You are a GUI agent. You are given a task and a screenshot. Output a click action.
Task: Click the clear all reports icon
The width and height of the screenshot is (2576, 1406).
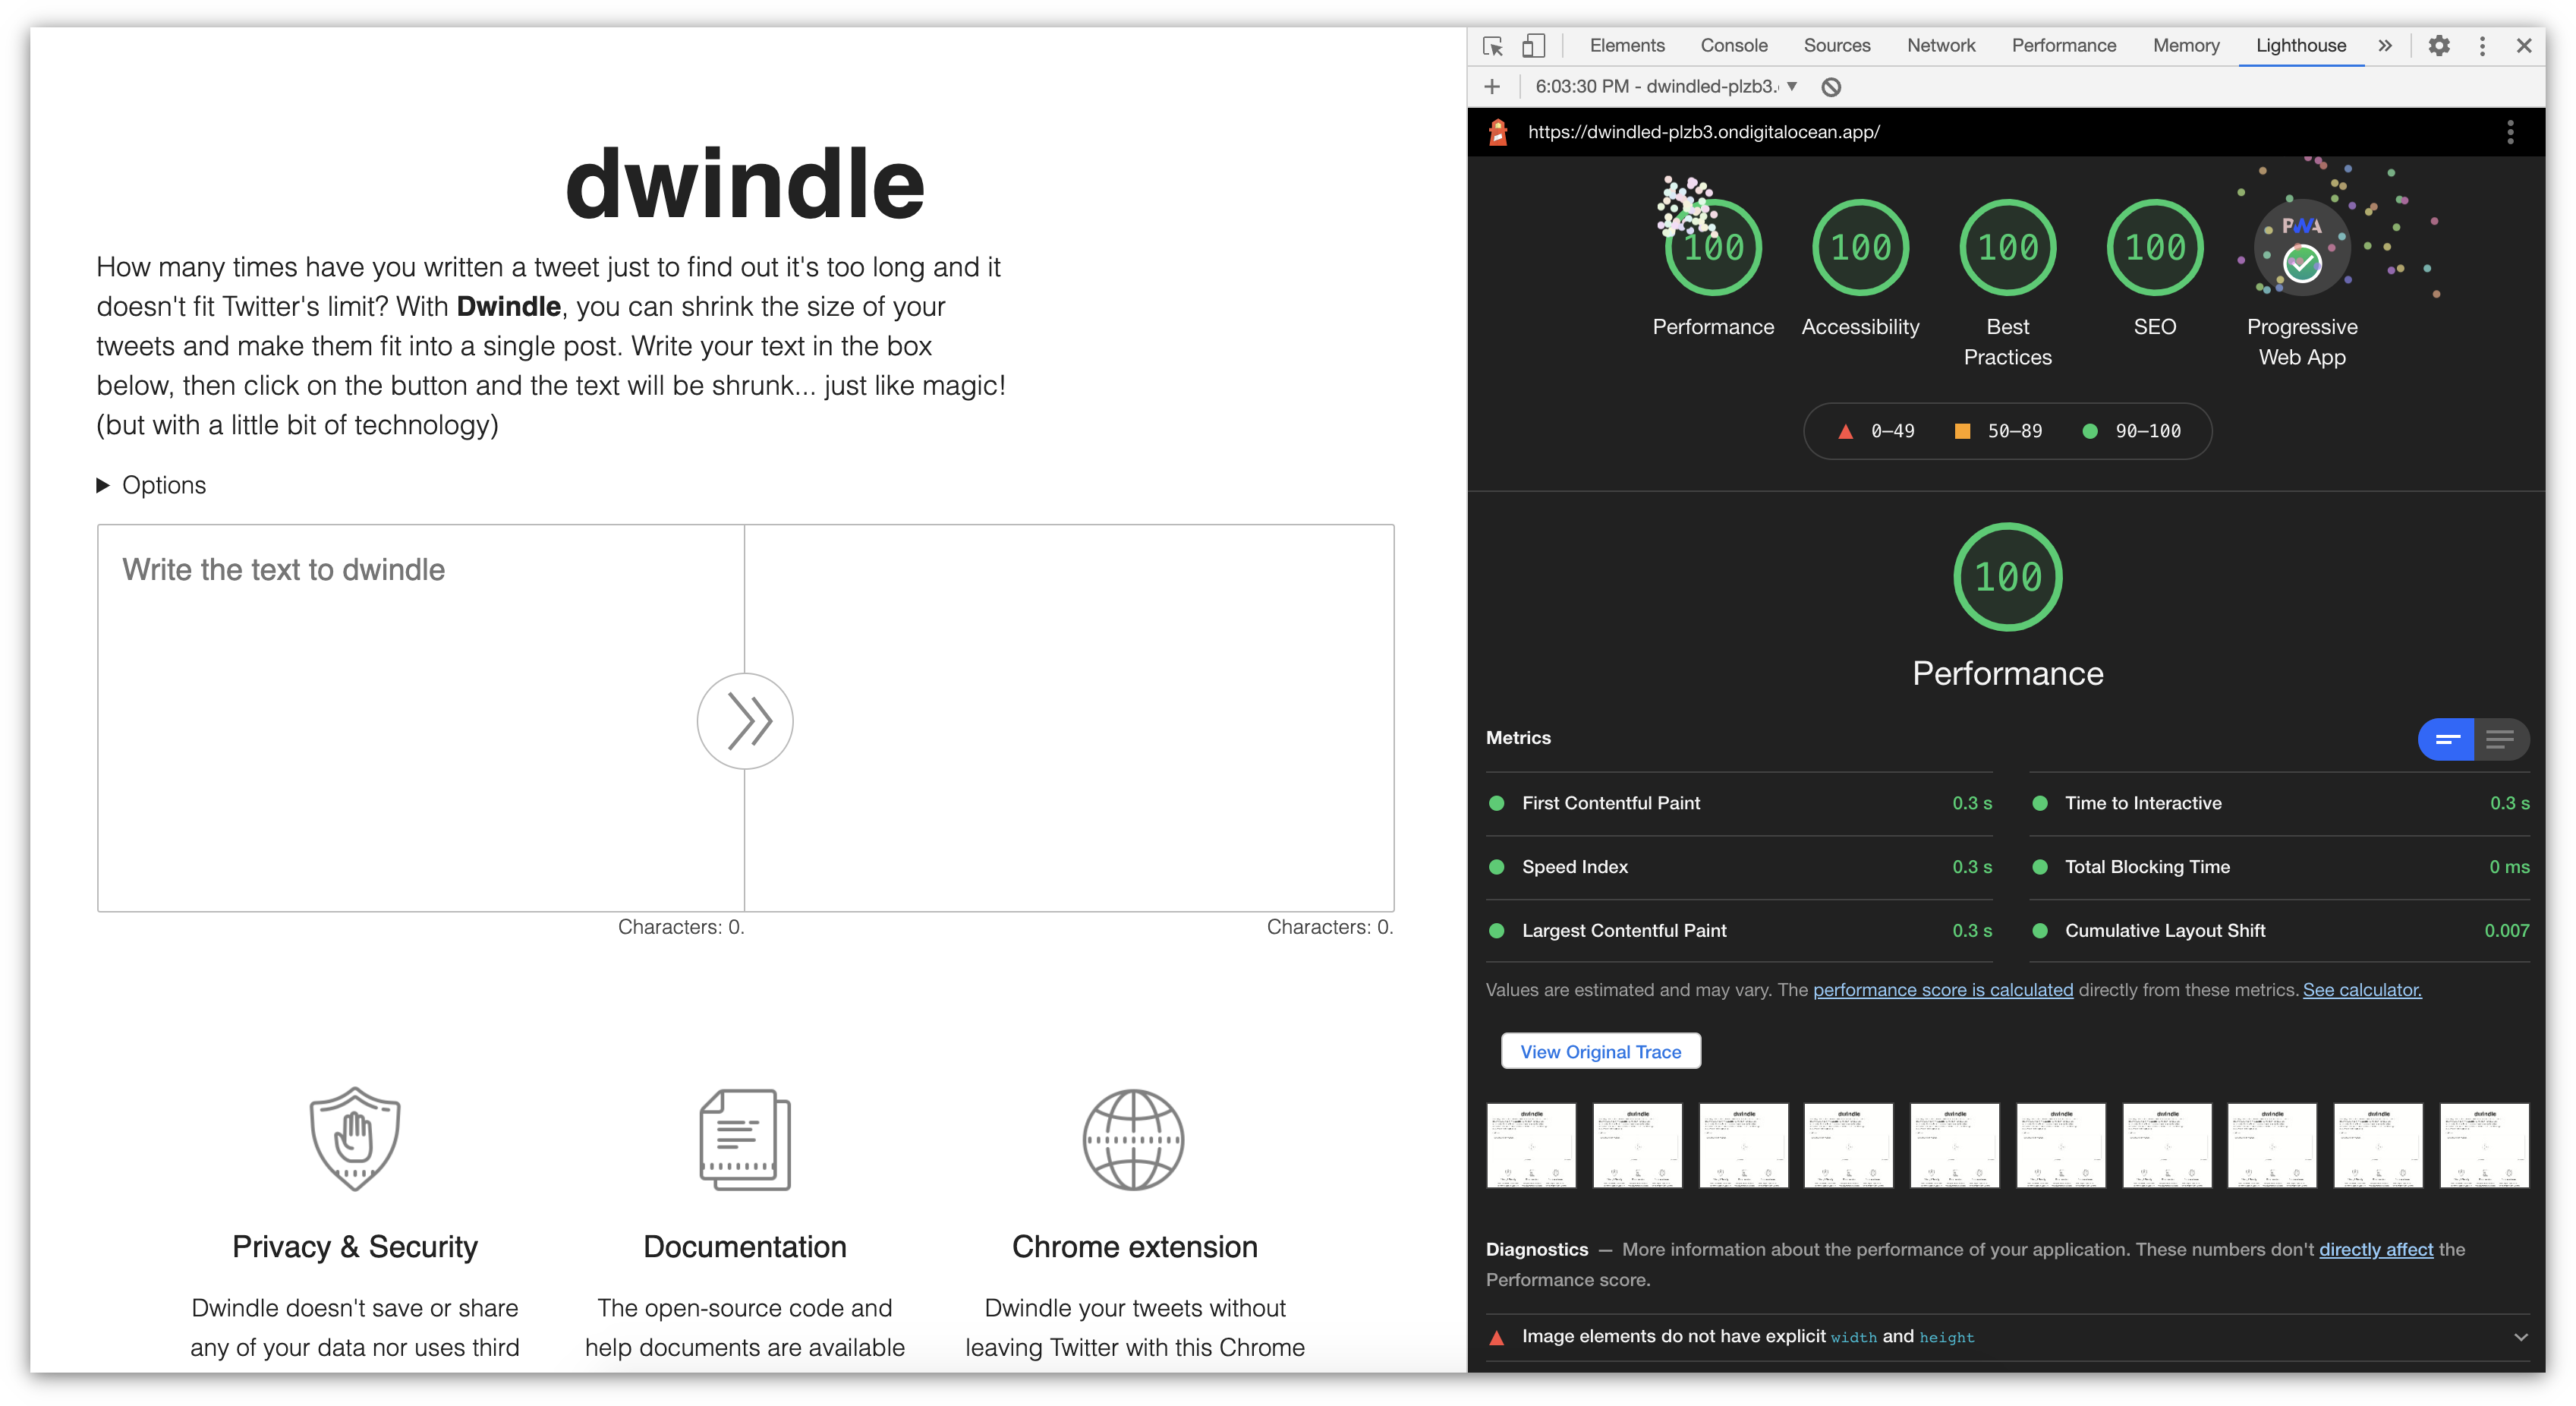1831,87
